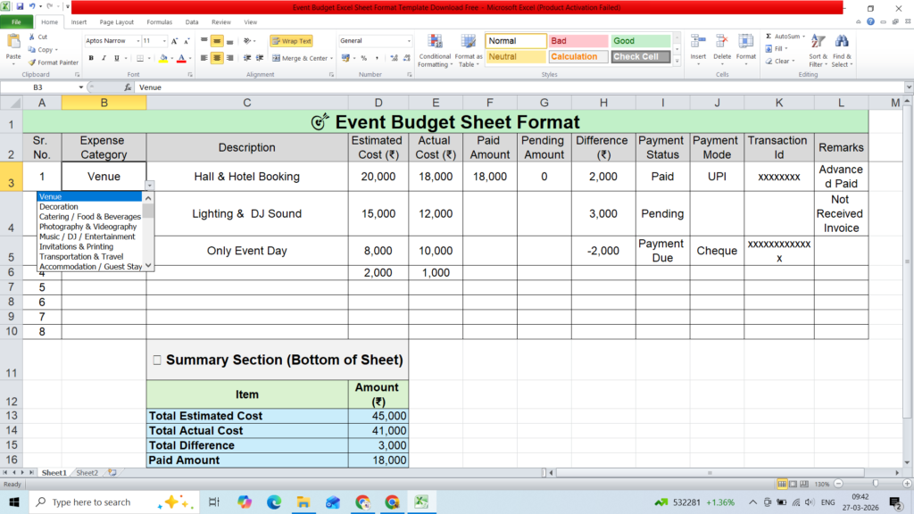Open the Sort & Filter menu

(818, 50)
